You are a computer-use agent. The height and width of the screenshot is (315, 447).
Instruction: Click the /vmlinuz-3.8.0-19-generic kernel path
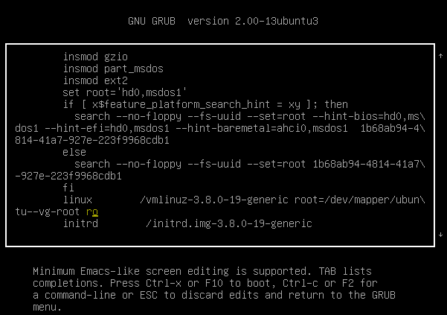coord(214,200)
